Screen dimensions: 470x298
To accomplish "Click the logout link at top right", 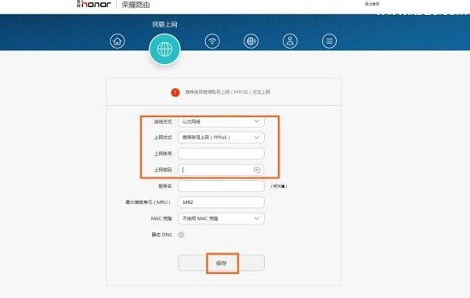I will coord(372,4).
